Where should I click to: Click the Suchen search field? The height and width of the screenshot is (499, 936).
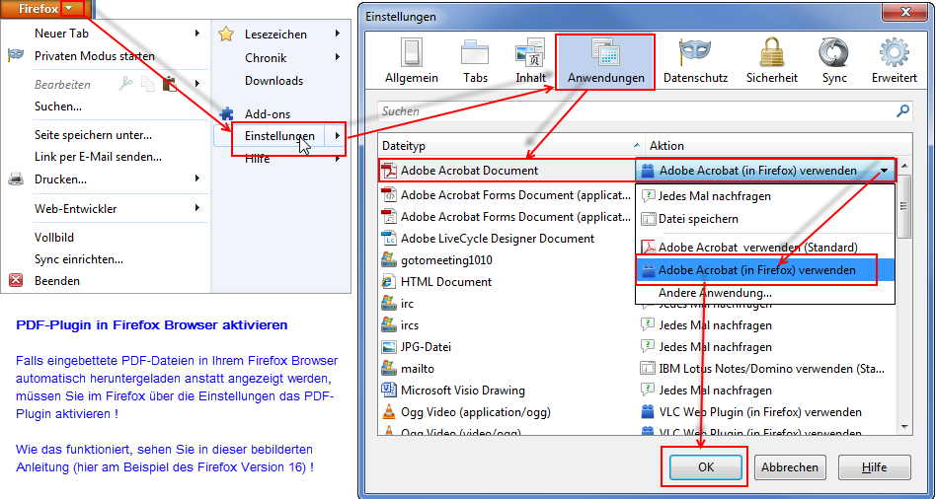645,110
